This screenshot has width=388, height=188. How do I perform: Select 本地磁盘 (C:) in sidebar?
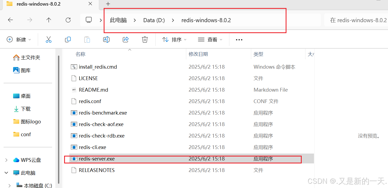(34, 185)
